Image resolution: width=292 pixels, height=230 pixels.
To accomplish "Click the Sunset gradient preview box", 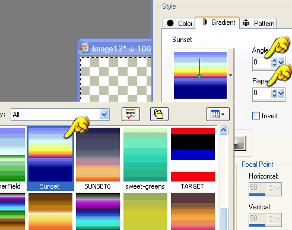I will coord(200,75).
